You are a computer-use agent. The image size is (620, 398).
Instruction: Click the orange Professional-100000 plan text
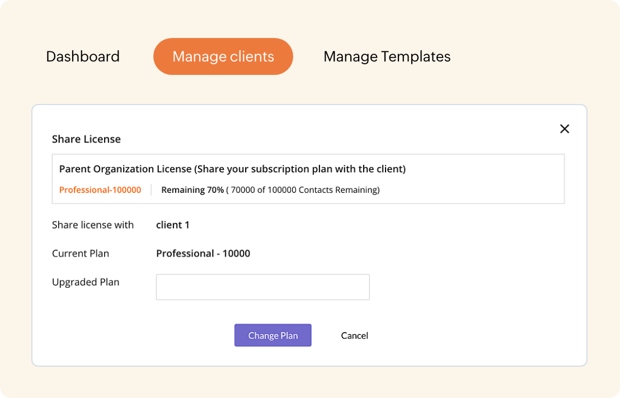pos(100,190)
